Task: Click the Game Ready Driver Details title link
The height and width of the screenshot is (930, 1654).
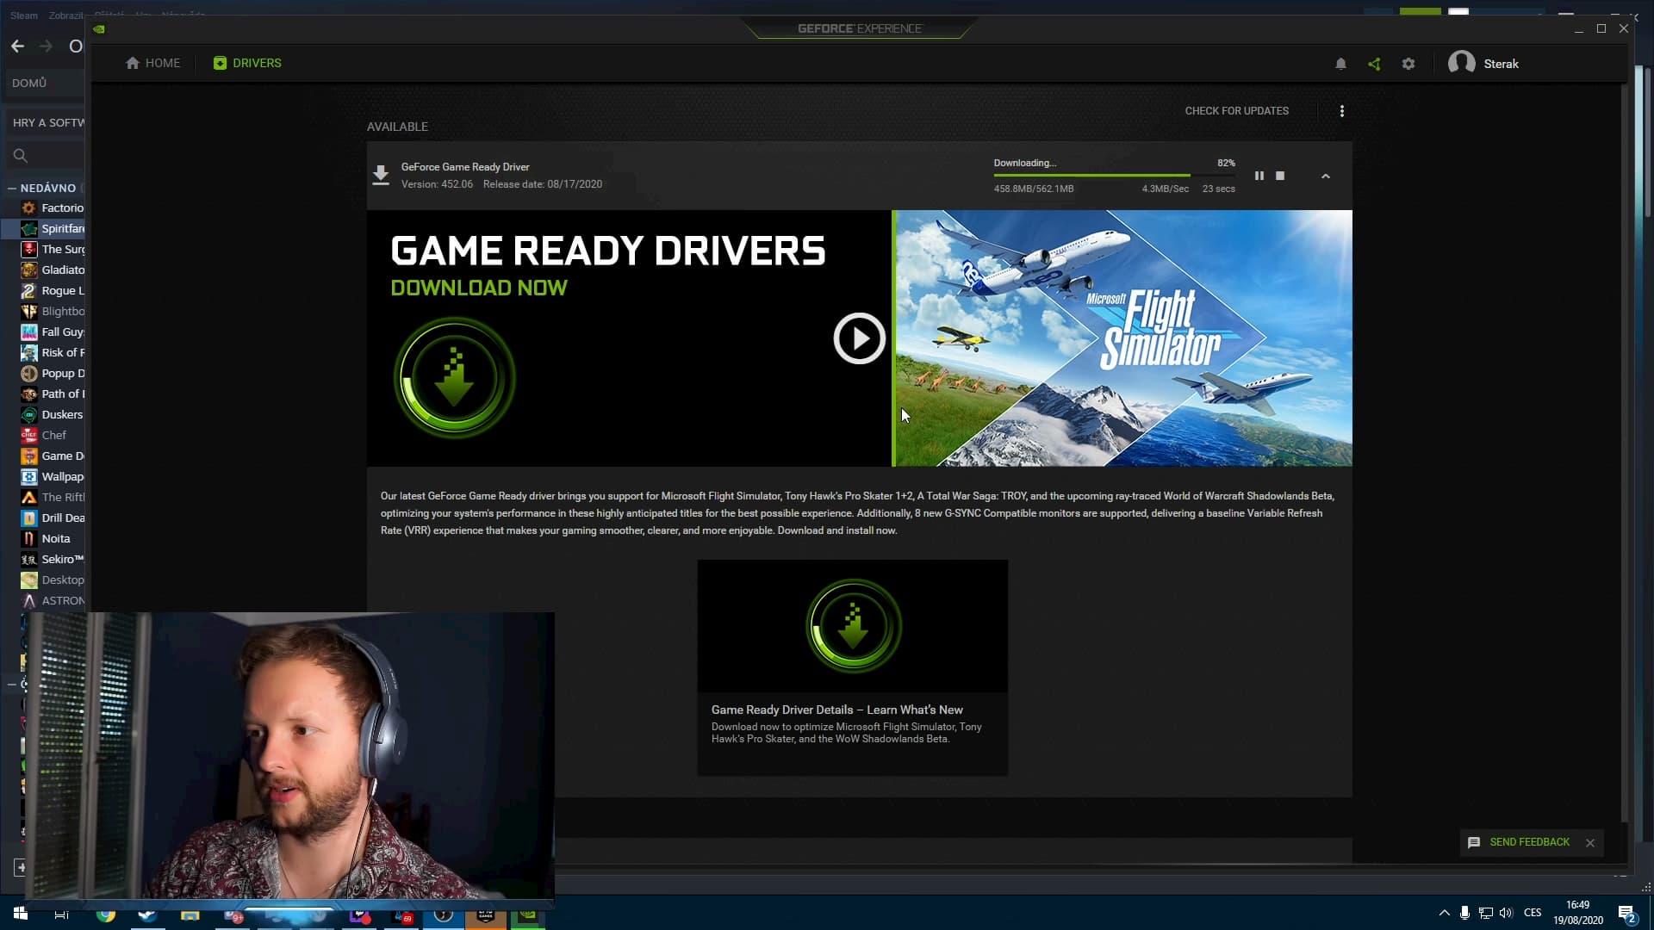Action: click(837, 710)
